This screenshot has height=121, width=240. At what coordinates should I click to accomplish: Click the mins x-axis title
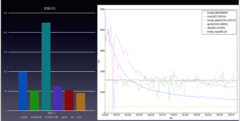171,118
